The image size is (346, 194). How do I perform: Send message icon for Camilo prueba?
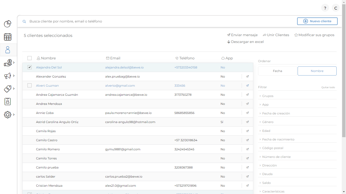[247, 167]
